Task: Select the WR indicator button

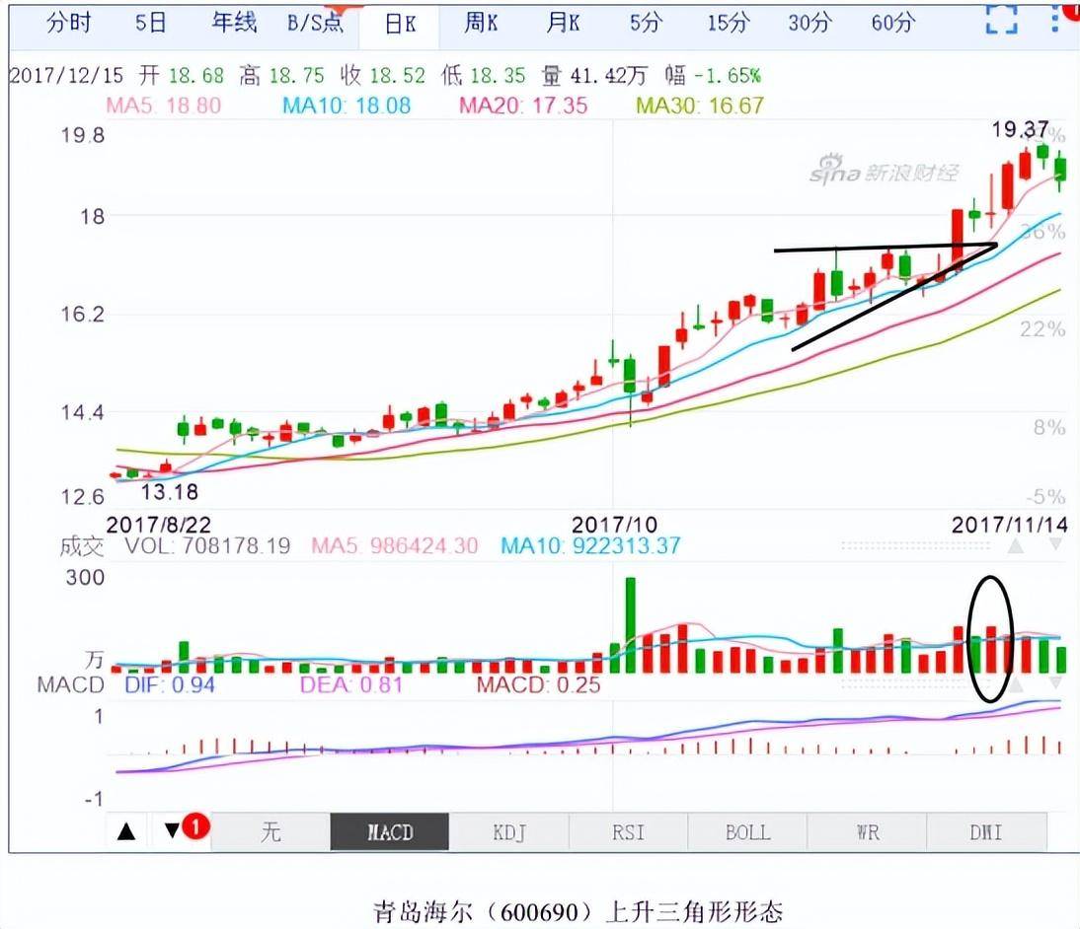Action: click(867, 832)
